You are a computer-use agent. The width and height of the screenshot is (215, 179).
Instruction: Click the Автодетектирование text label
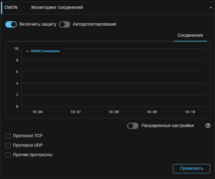tap(95, 24)
